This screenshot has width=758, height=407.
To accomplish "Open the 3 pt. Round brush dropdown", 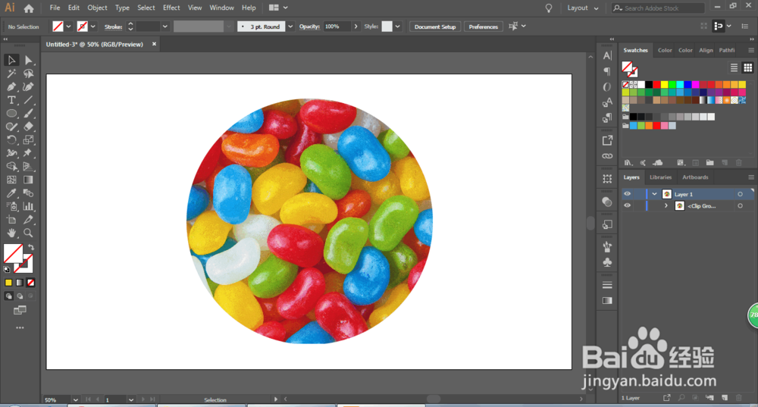I will click(x=290, y=27).
